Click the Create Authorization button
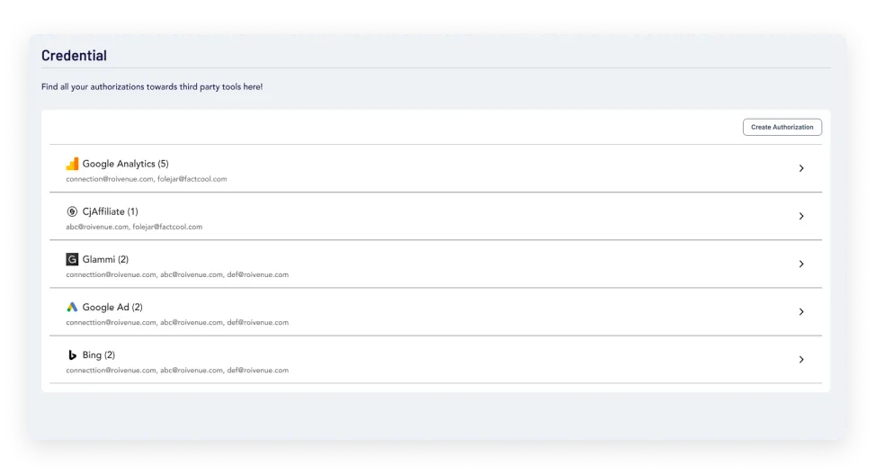Viewport: 875px width, 475px height. [781, 127]
